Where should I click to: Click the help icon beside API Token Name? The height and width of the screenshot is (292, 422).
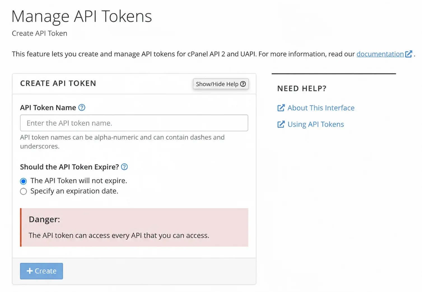pos(82,107)
